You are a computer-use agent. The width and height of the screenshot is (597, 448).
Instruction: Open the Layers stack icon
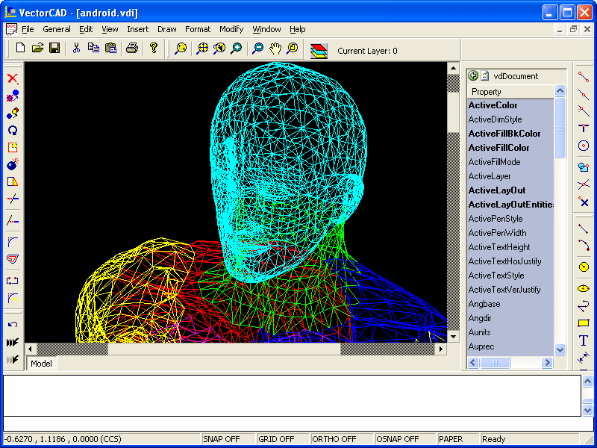[319, 51]
